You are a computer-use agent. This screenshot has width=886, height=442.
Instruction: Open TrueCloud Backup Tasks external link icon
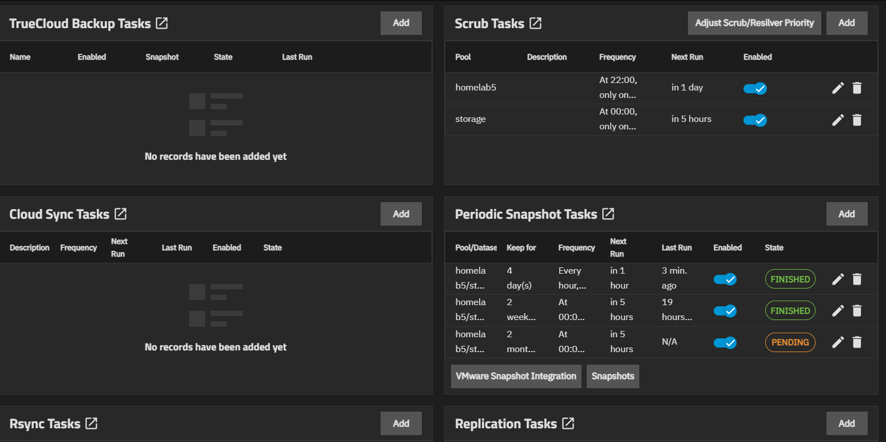point(162,23)
